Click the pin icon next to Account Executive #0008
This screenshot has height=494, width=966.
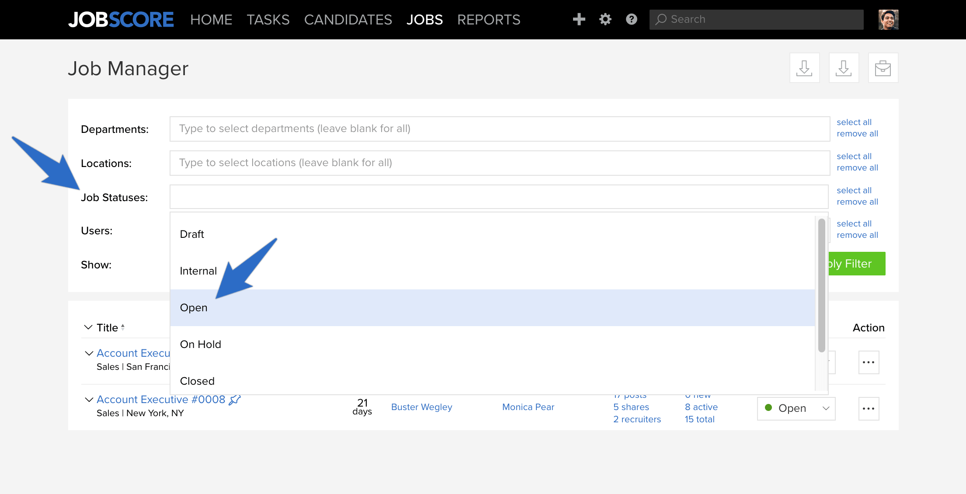click(235, 400)
